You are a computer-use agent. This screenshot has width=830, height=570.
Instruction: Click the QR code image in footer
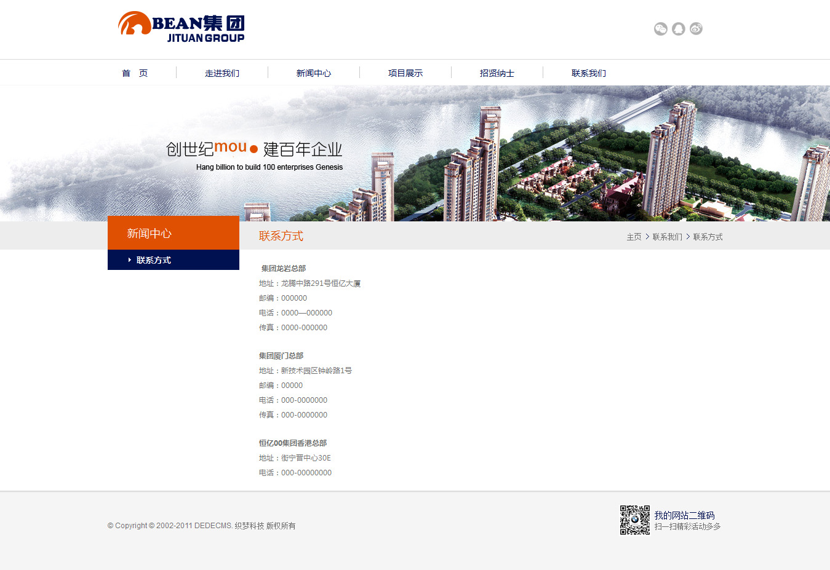click(634, 520)
